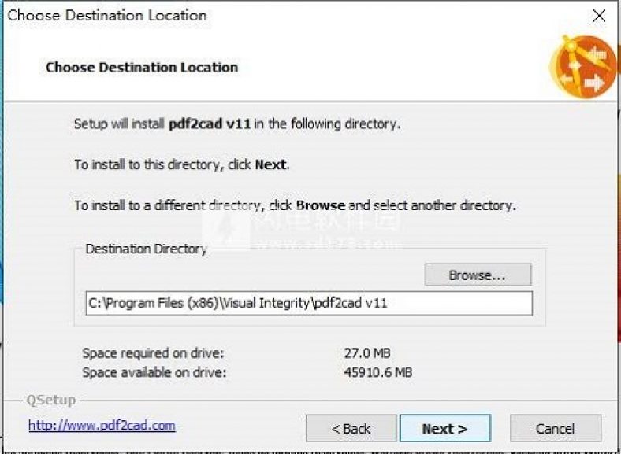Click the window title bar text
621x454 pixels.
click(x=107, y=16)
